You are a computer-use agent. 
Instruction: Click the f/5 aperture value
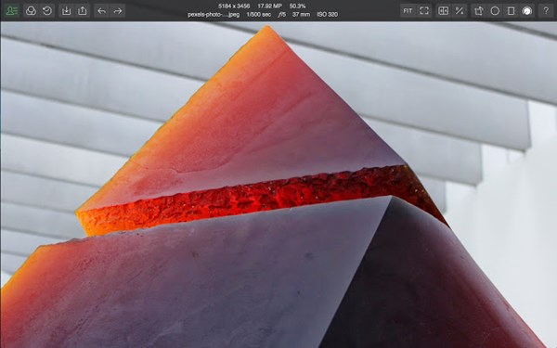tap(282, 15)
